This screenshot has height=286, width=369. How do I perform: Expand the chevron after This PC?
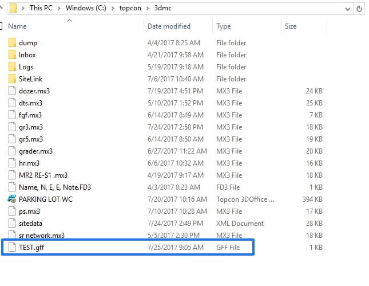(x=60, y=9)
